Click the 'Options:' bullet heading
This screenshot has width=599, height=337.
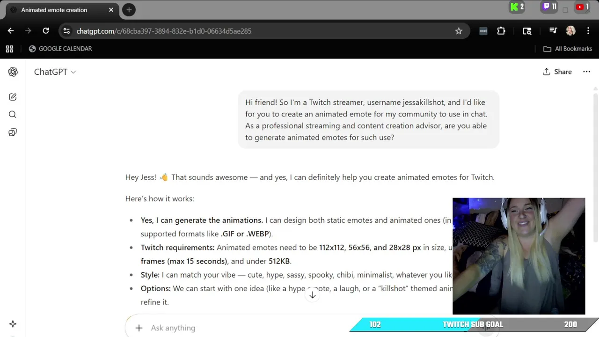pos(156,289)
